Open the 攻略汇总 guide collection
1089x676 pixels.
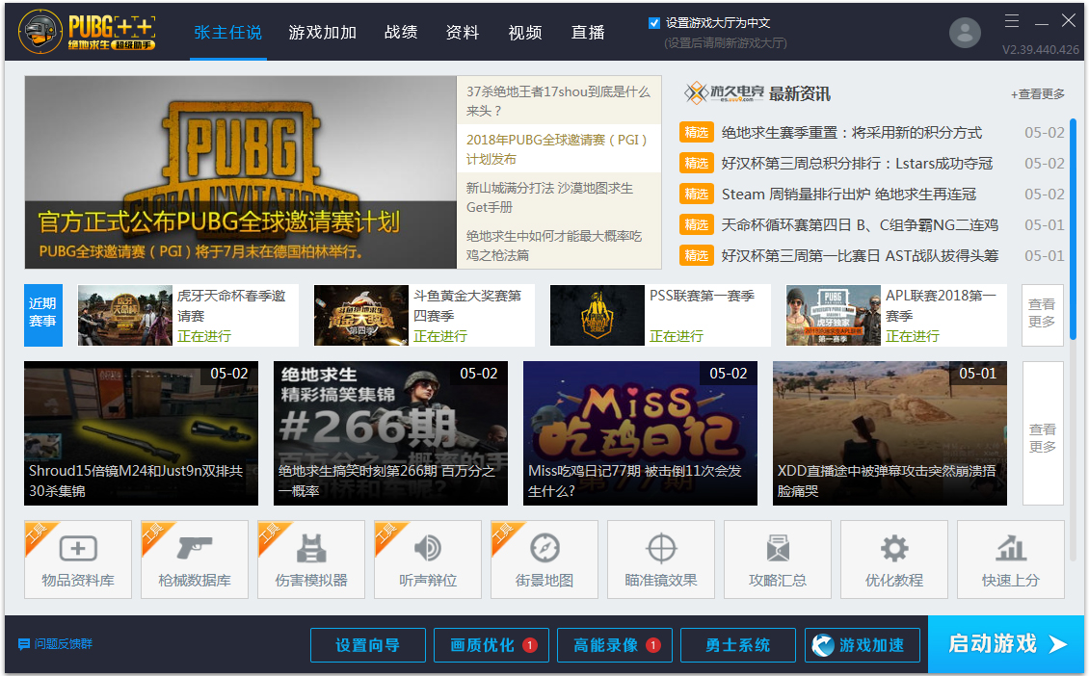(778, 559)
